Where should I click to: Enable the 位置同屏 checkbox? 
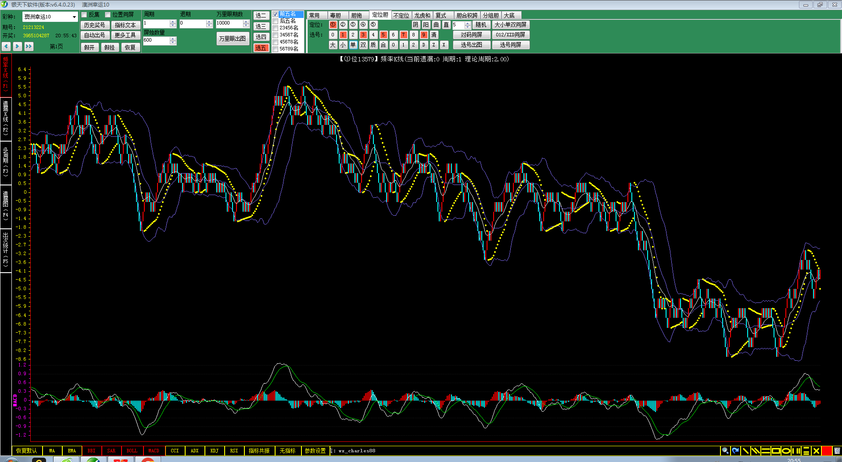point(107,15)
